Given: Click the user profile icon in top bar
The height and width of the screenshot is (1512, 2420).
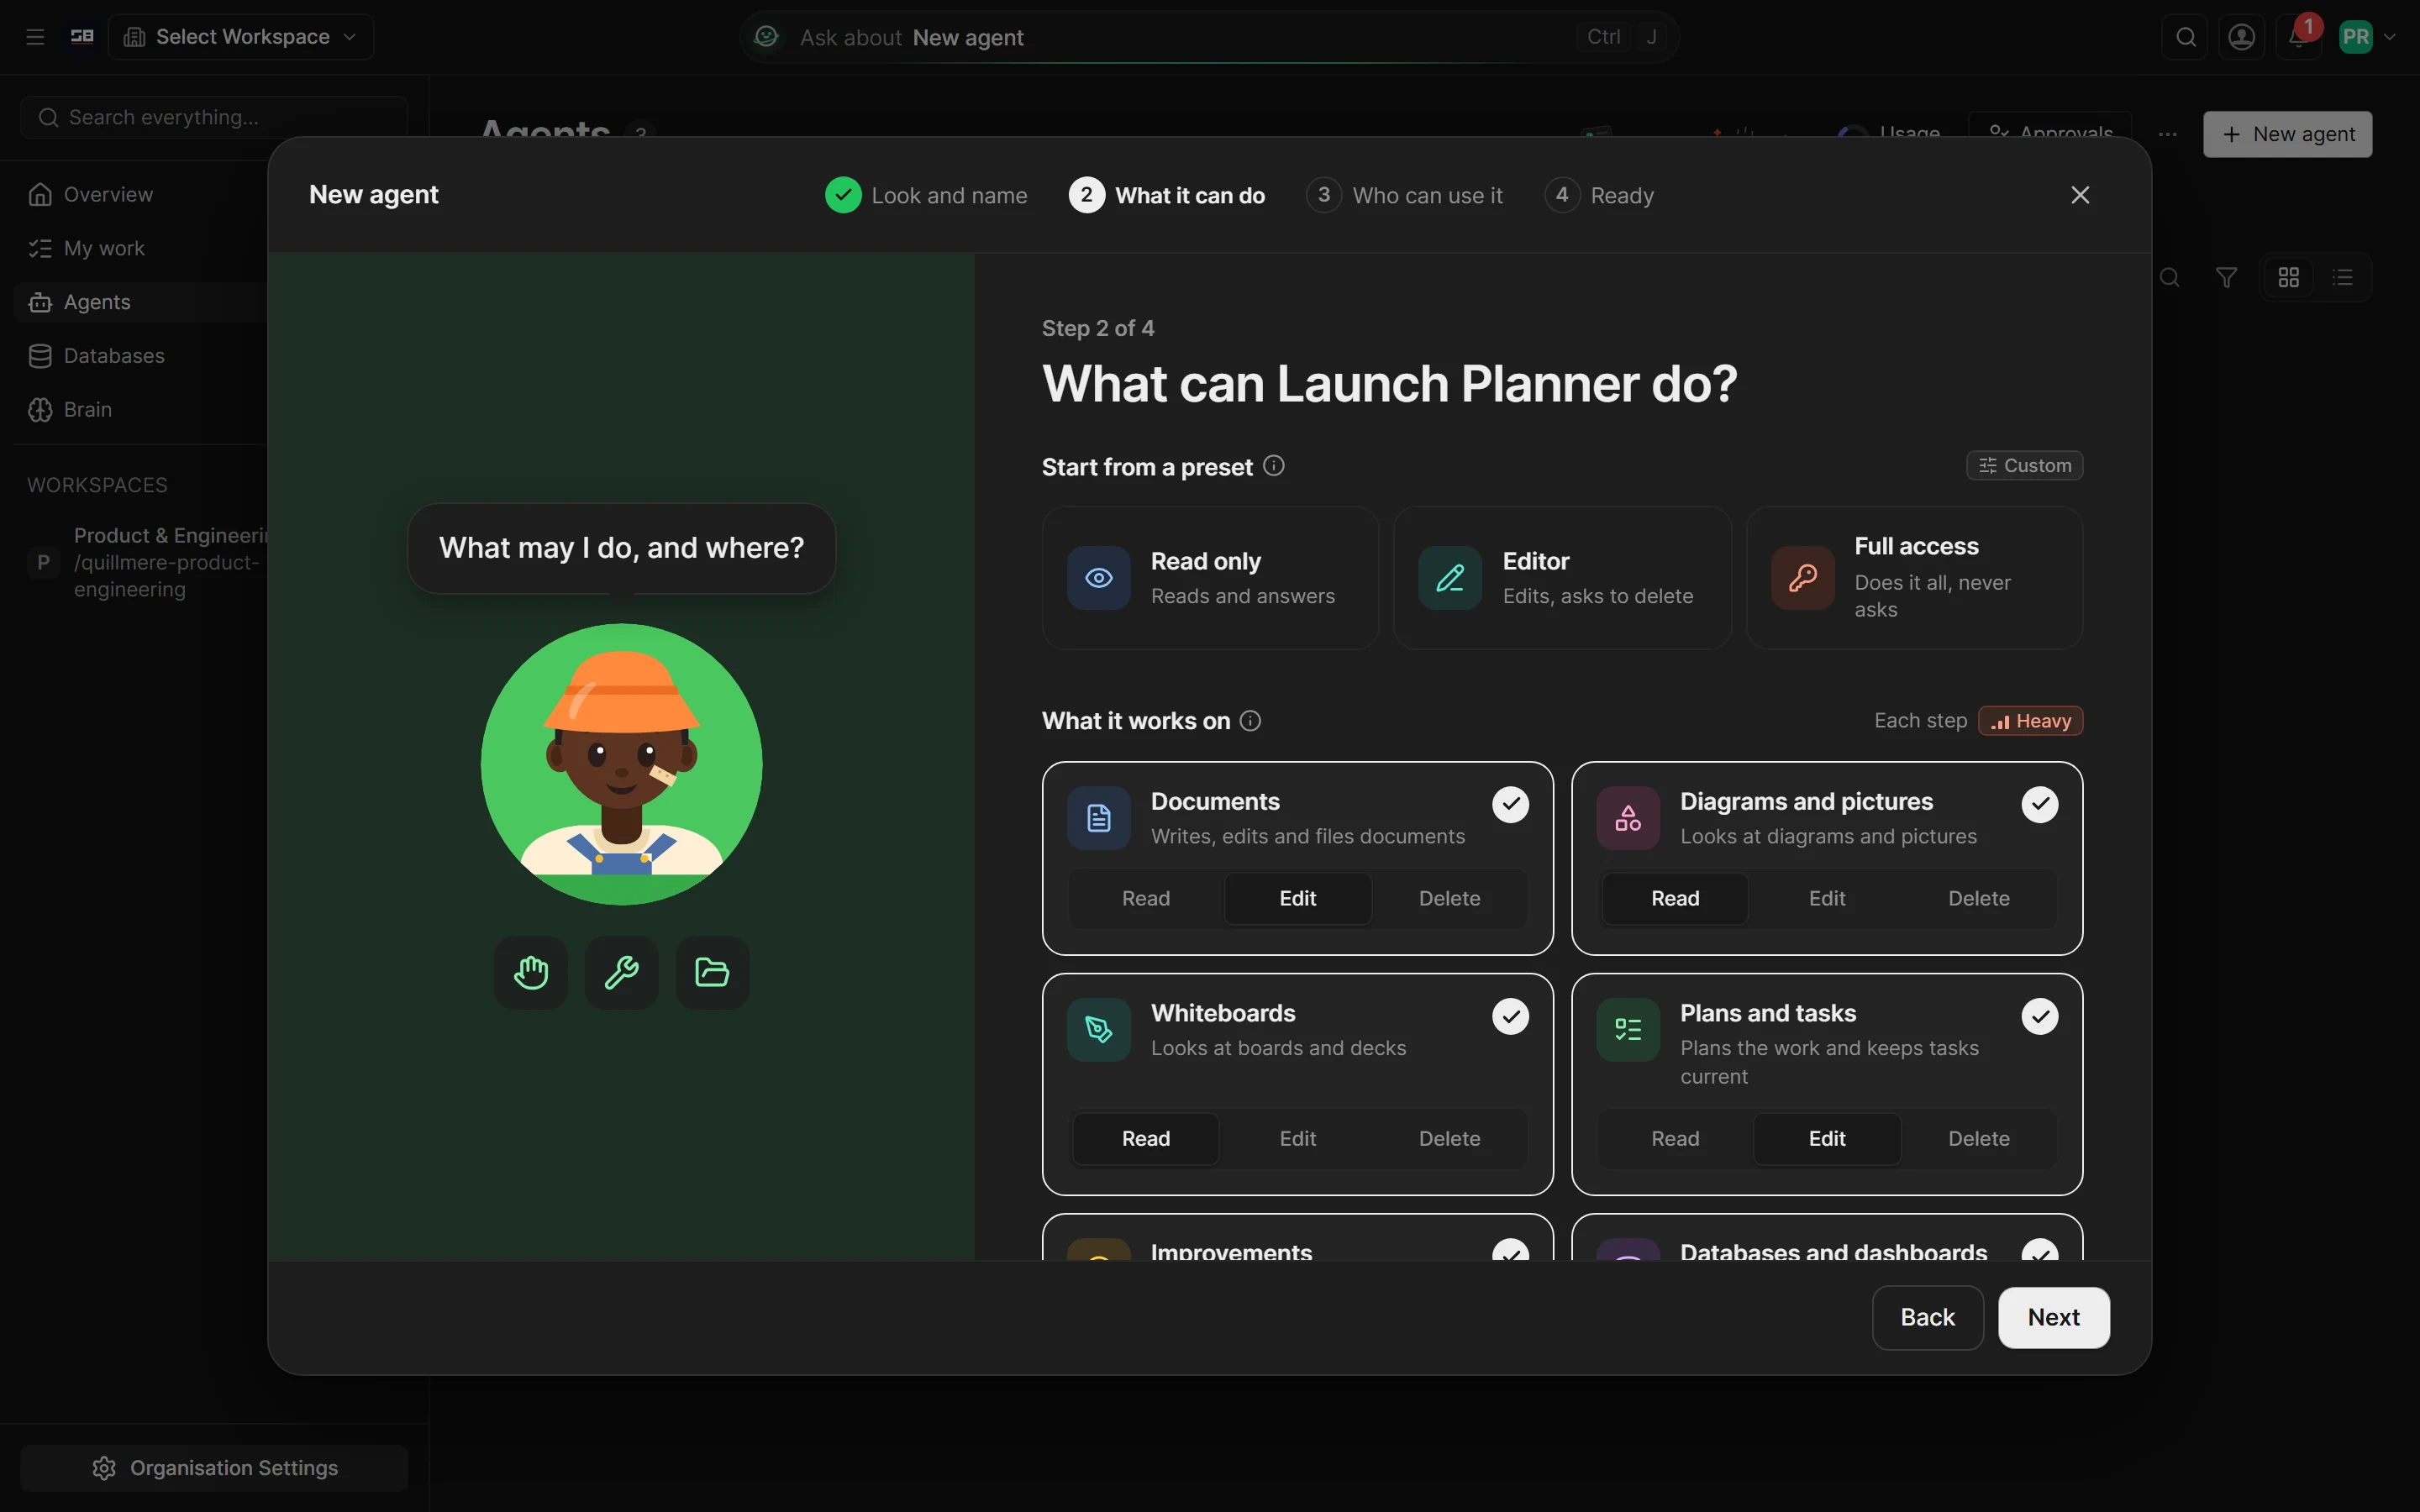Looking at the screenshot, I should (2241, 37).
